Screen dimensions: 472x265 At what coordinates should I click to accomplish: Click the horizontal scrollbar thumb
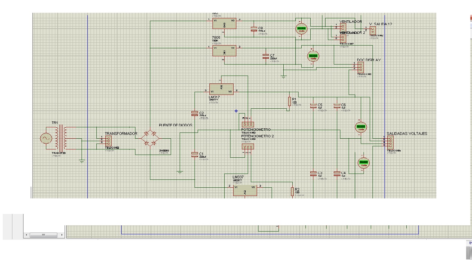click(43, 235)
